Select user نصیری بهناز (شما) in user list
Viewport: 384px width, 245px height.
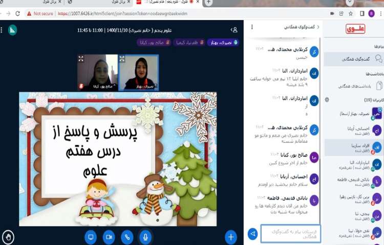354,114
